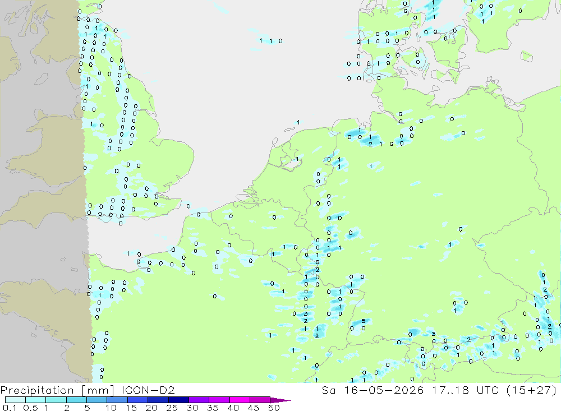Pick the 15–20 mm legend color swatch
Viewport: 561px width, 411px height.
(138, 400)
